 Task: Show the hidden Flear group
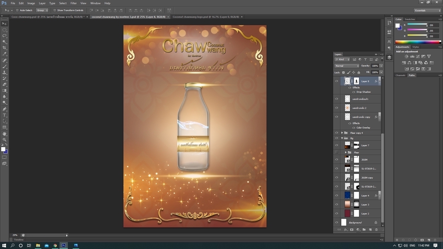[336, 153]
